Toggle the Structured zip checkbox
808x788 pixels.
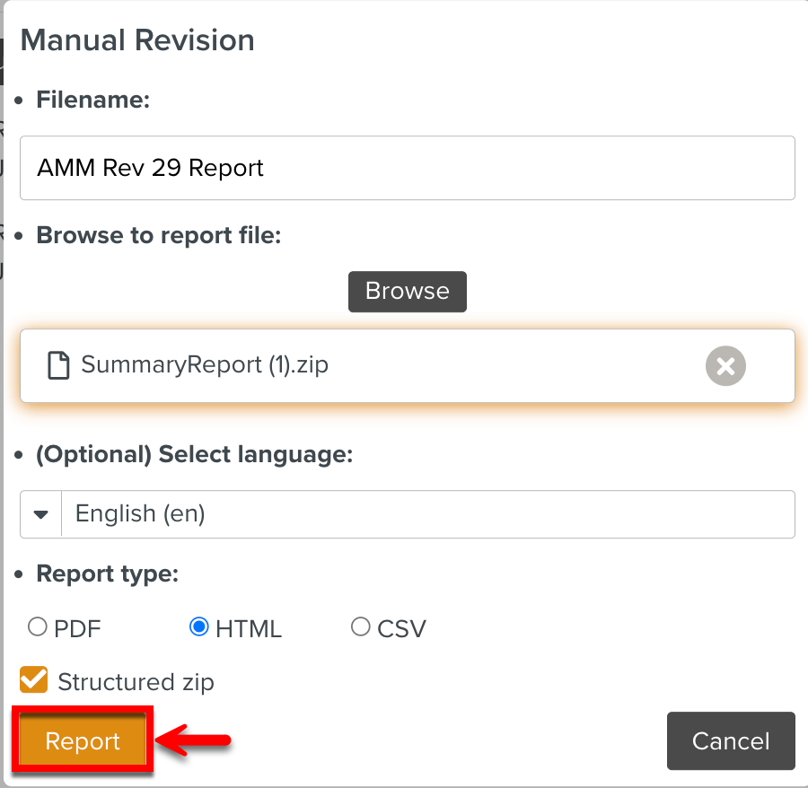coord(34,679)
